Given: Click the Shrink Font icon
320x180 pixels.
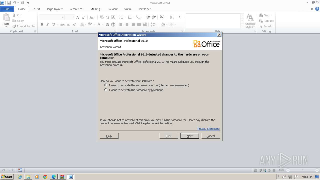Looking at the screenshot, I should pyautogui.click(x=83, y=17).
